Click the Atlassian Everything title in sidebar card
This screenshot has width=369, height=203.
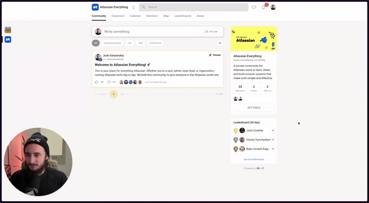click(247, 56)
